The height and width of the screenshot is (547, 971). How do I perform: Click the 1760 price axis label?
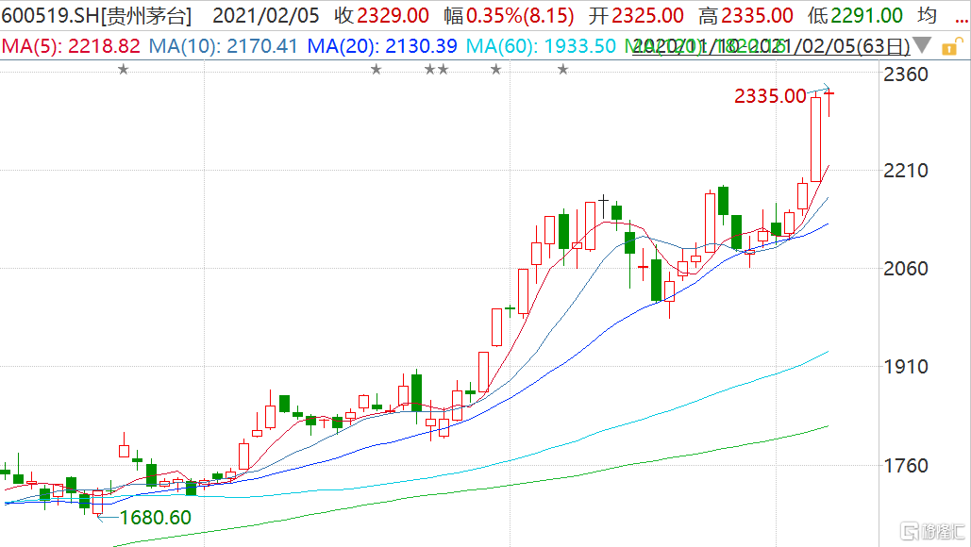pyautogui.click(x=905, y=465)
